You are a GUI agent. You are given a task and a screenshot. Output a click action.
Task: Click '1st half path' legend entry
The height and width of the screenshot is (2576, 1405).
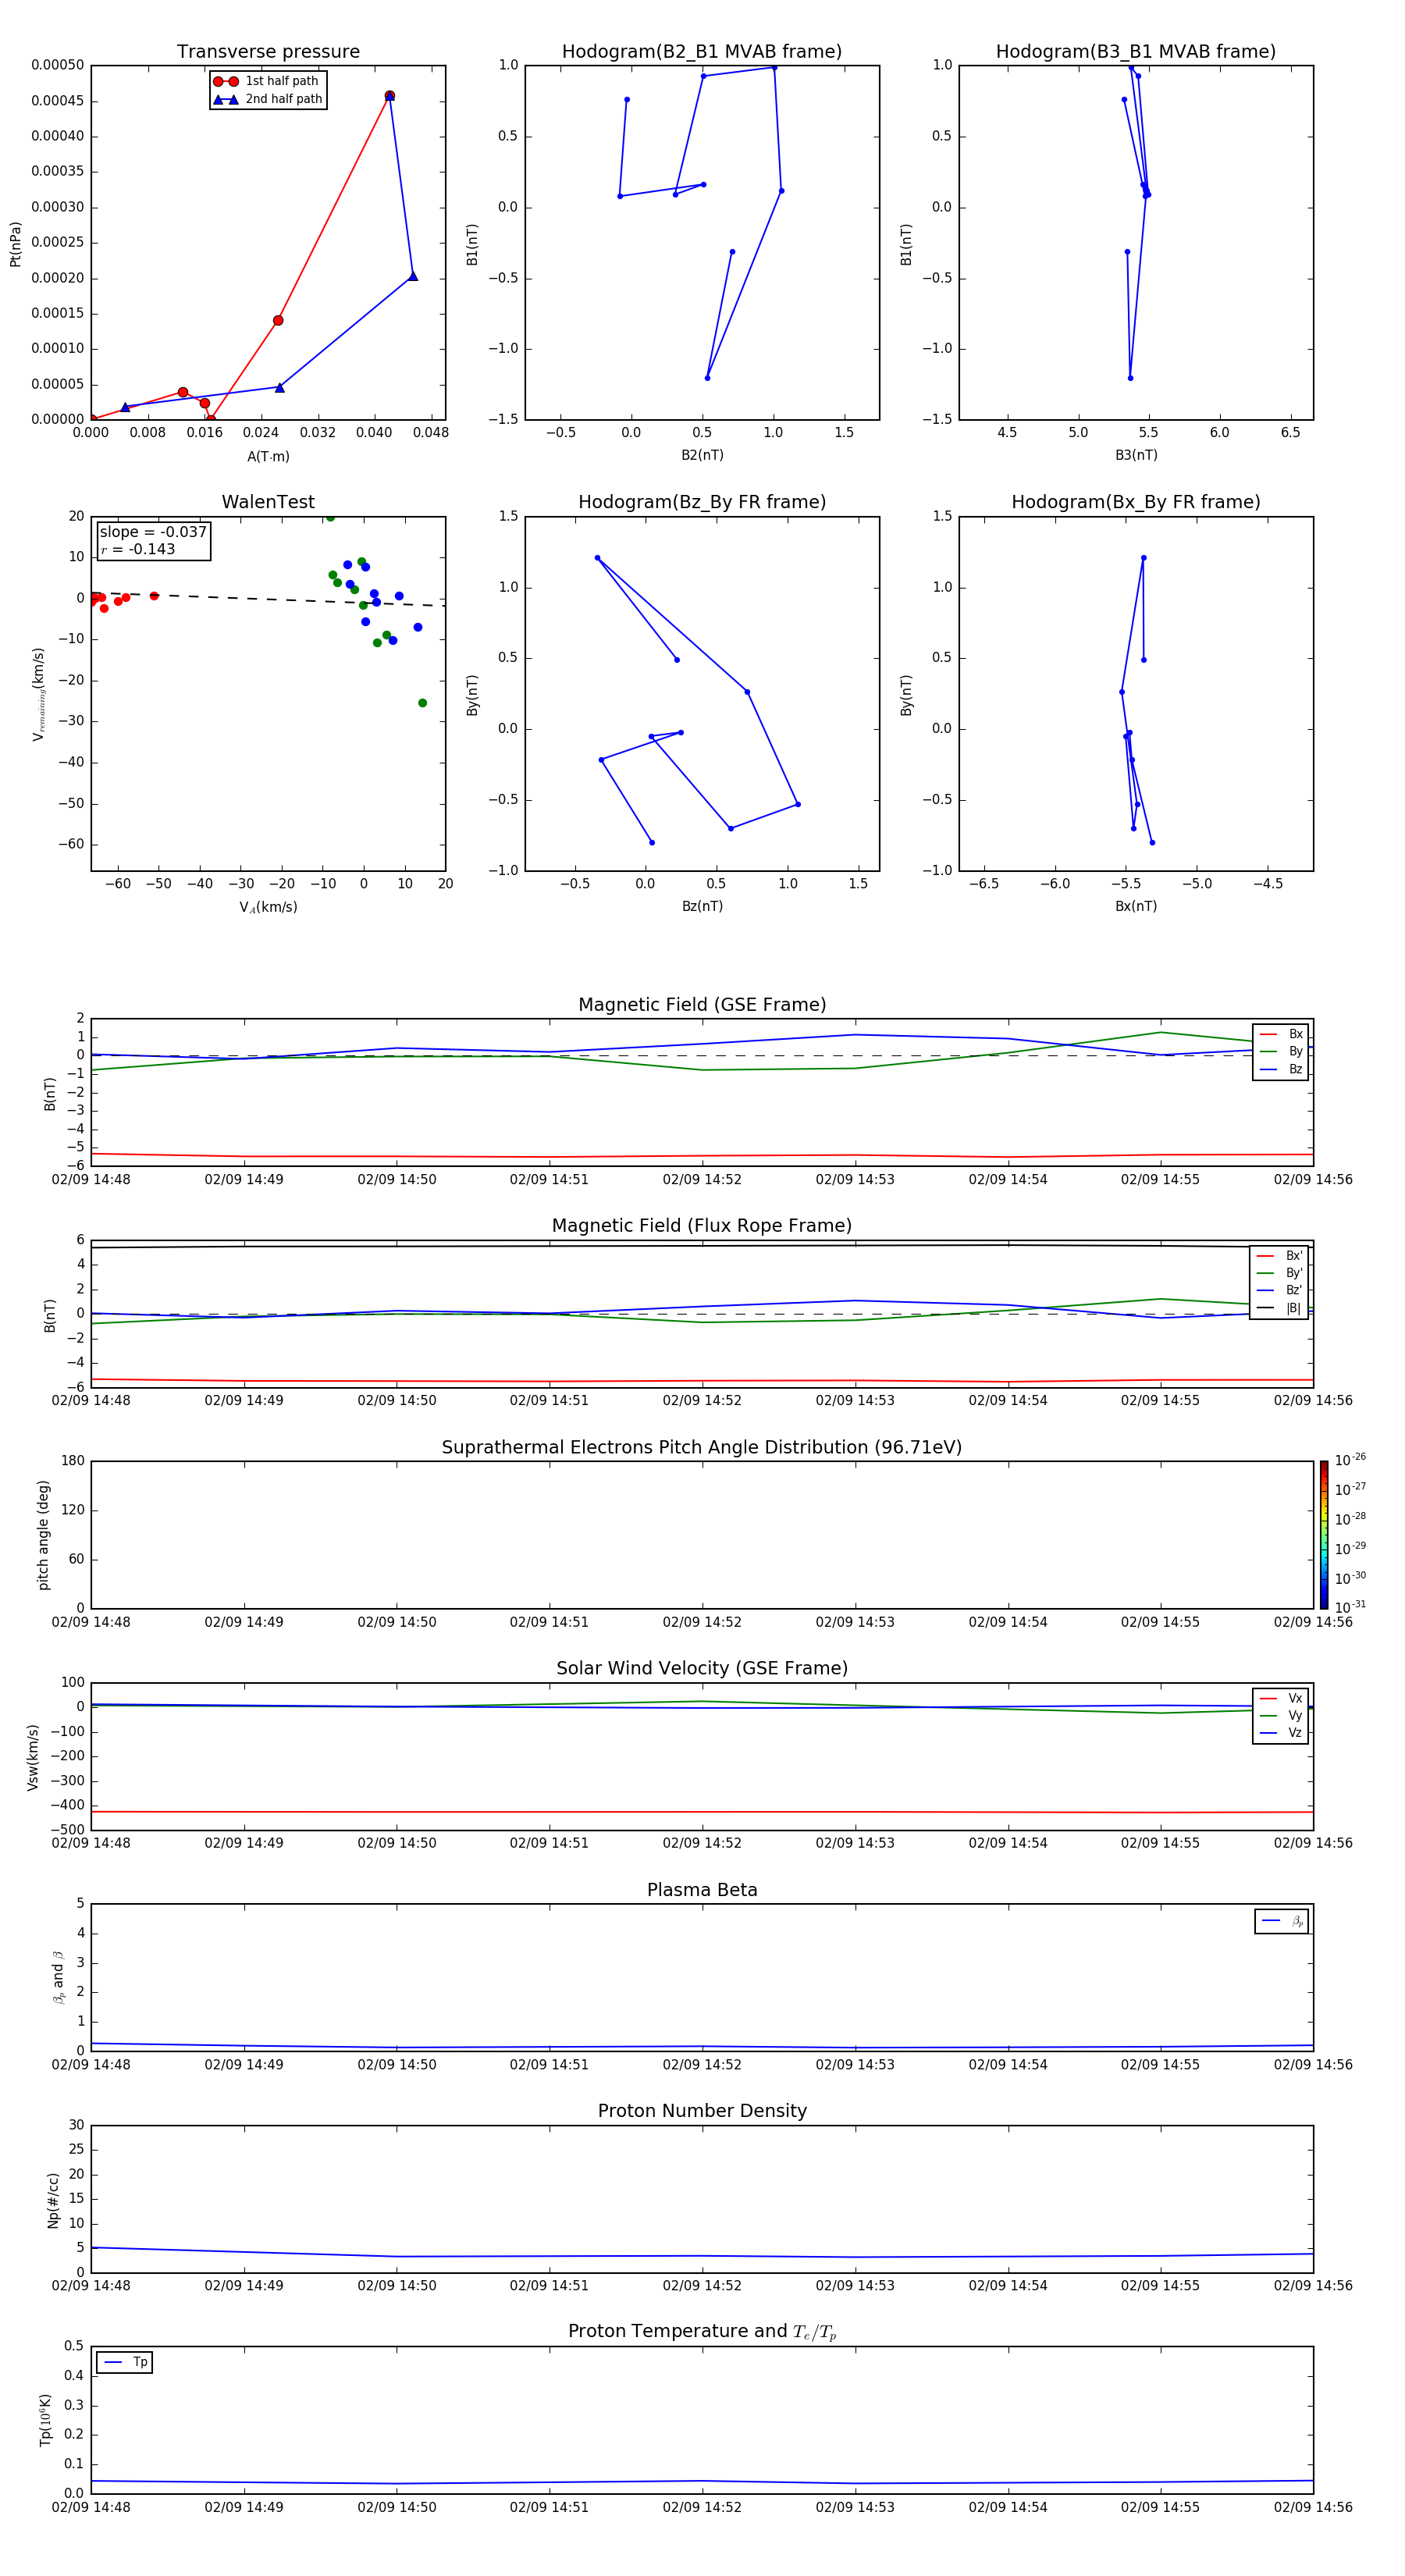click(266, 81)
